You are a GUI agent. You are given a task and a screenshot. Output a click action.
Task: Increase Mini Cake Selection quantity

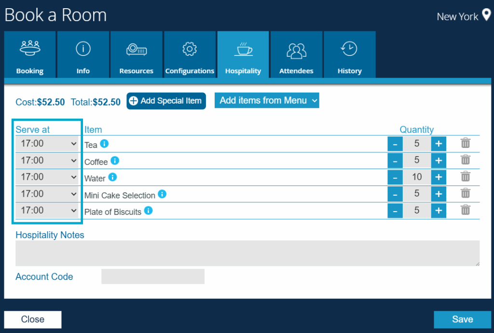tap(438, 194)
